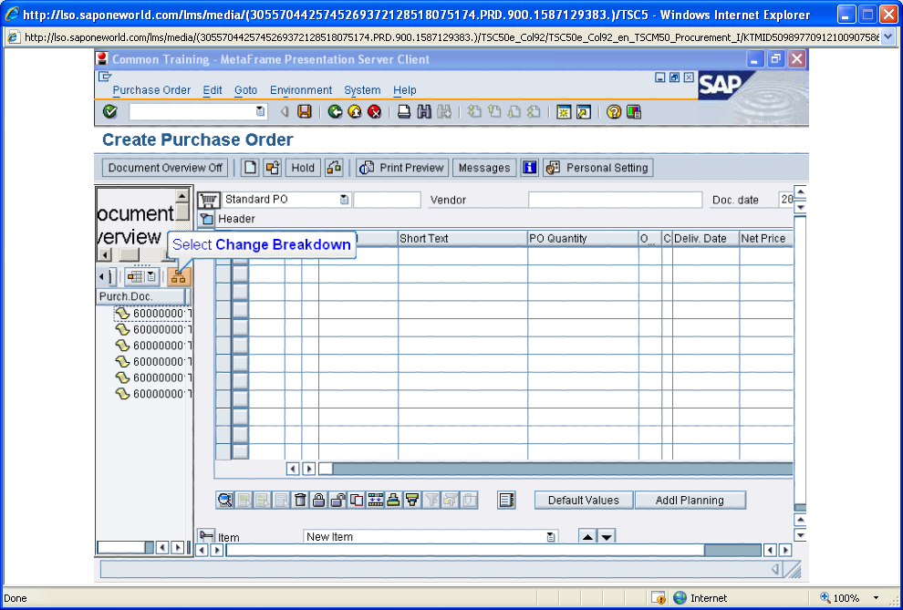Click the Other Purchase Order icon
The image size is (903, 610).
coord(273,168)
